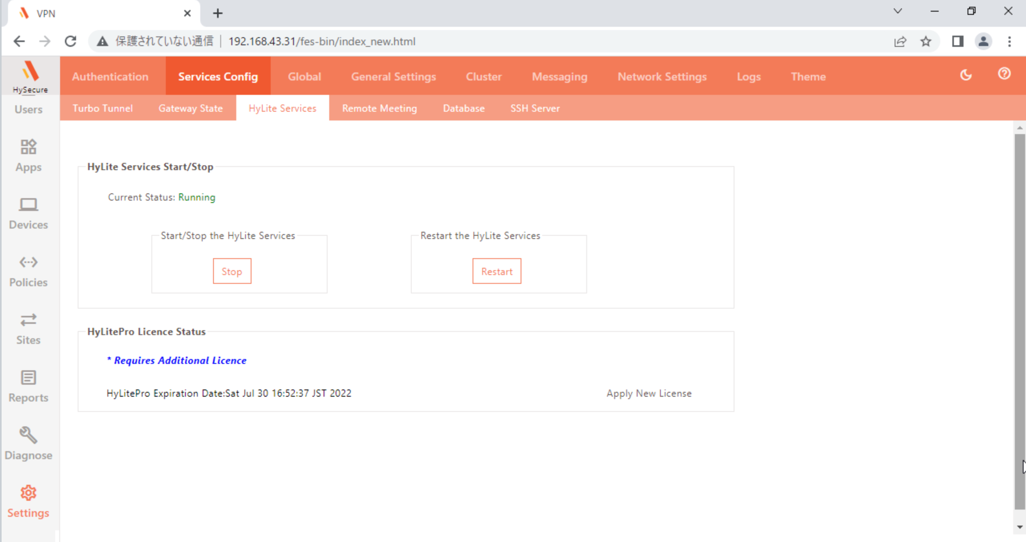Click the scrollbar down arrow
The height and width of the screenshot is (542, 1026).
point(1020,527)
